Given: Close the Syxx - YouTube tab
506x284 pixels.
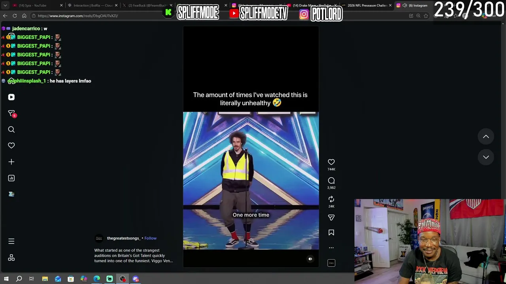Looking at the screenshot, I should coord(61,6).
